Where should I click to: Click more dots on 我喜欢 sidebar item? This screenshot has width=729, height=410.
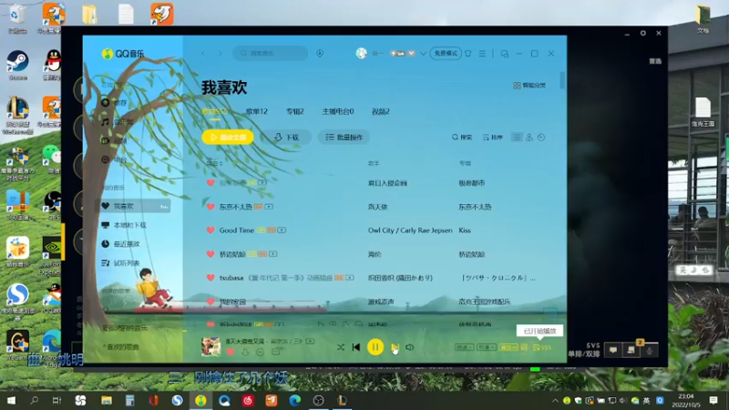coord(164,207)
